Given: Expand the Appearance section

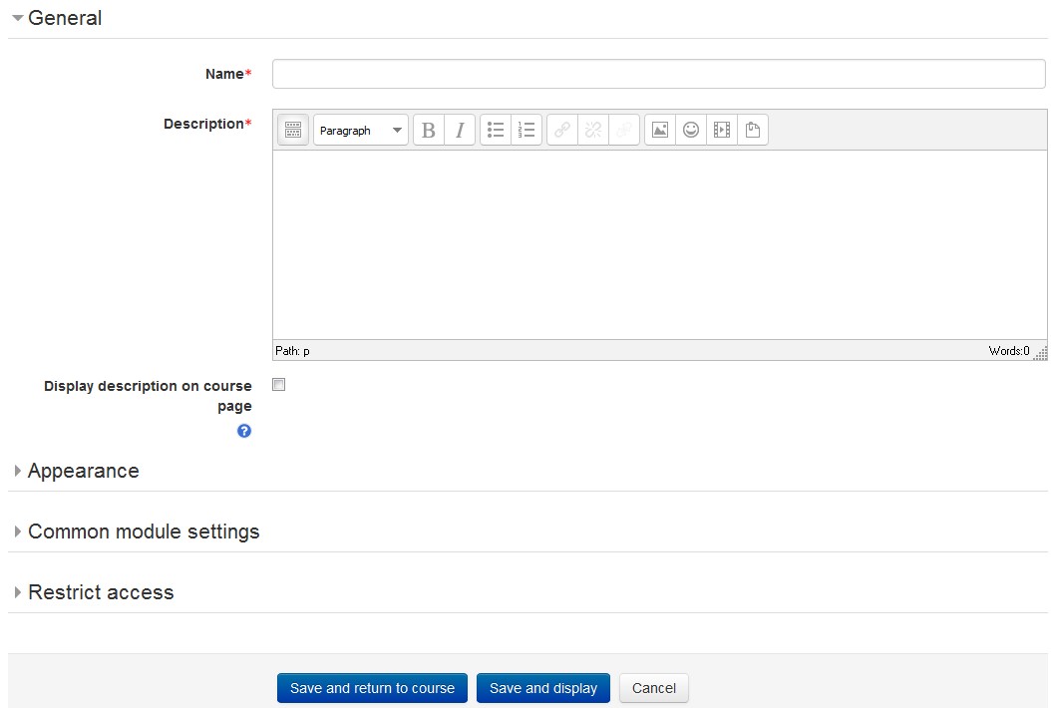Looking at the screenshot, I should pyautogui.click(x=83, y=471).
